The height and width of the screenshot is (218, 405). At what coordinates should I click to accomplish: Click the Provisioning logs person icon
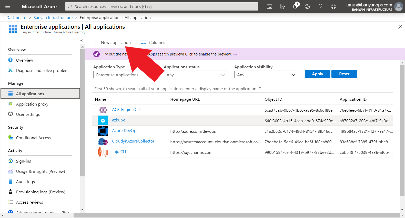point(11,192)
